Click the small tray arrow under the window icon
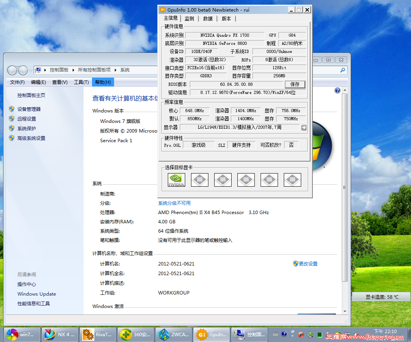The height and width of the screenshot is (342, 411). [x=293, y=336]
